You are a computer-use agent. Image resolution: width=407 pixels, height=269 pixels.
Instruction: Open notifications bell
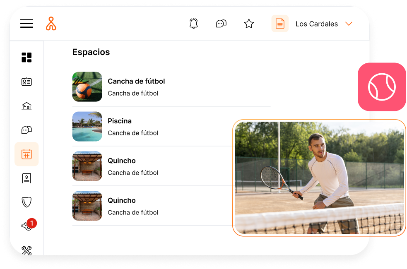tap(193, 24)
